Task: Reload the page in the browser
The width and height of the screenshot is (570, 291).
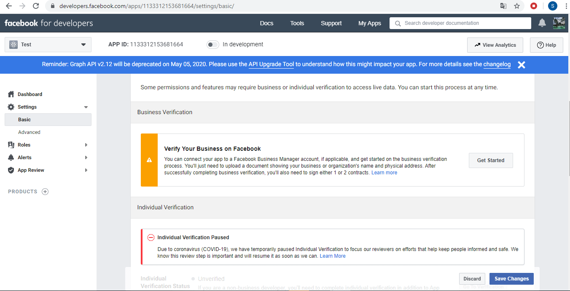Action: 36,6
